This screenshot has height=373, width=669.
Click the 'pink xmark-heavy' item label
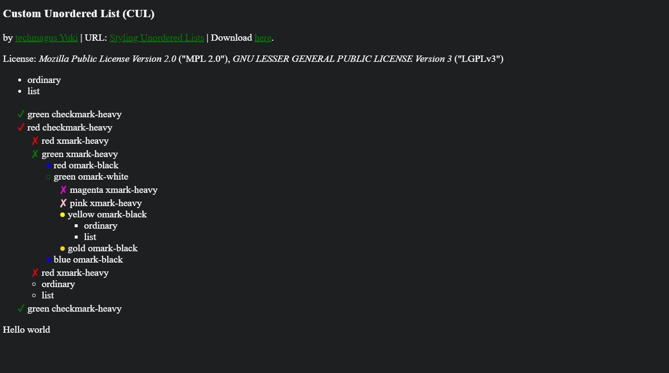point(106,203)
